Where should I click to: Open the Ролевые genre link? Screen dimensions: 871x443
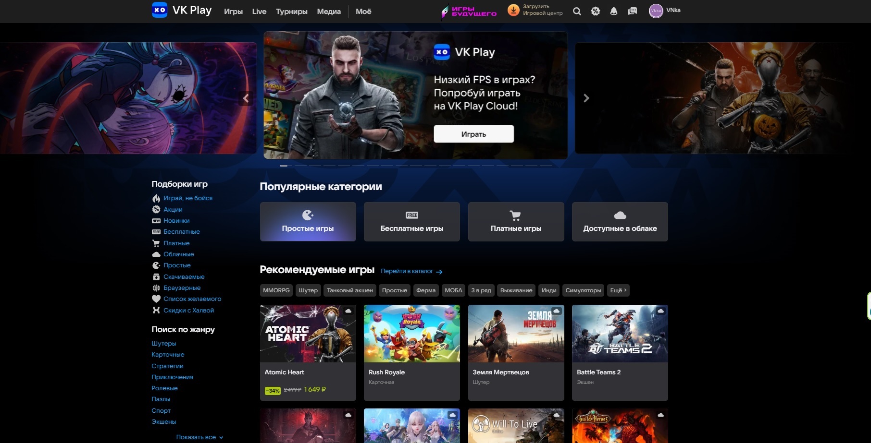tap(164, 388)
